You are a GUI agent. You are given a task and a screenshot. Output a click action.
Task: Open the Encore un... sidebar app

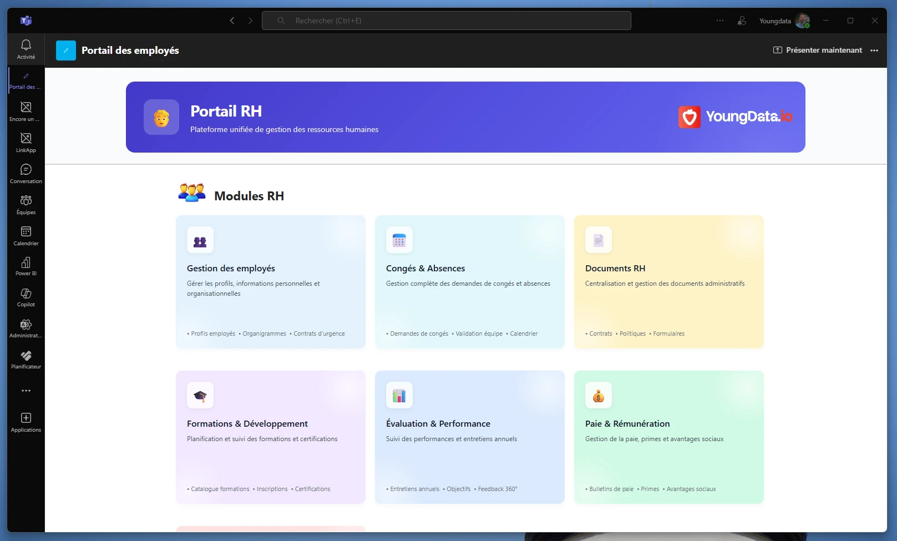pos(26,112)
